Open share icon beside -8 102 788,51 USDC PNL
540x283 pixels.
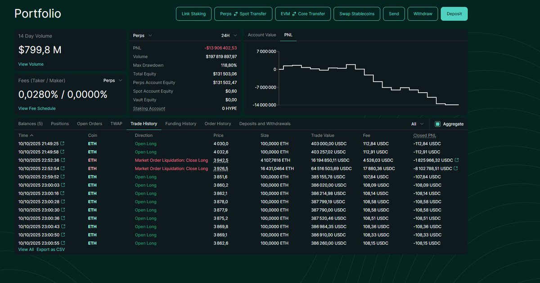[456, 168]
